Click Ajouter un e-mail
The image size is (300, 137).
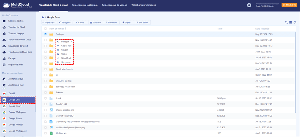(x=16, y=85)
